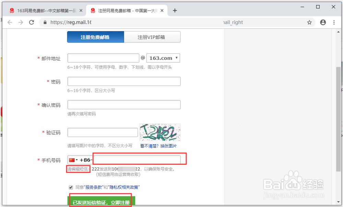This screenshot has width=343, height=207.
Task: Open the browser profile avatar menu
Action: (x=323, y=22)
